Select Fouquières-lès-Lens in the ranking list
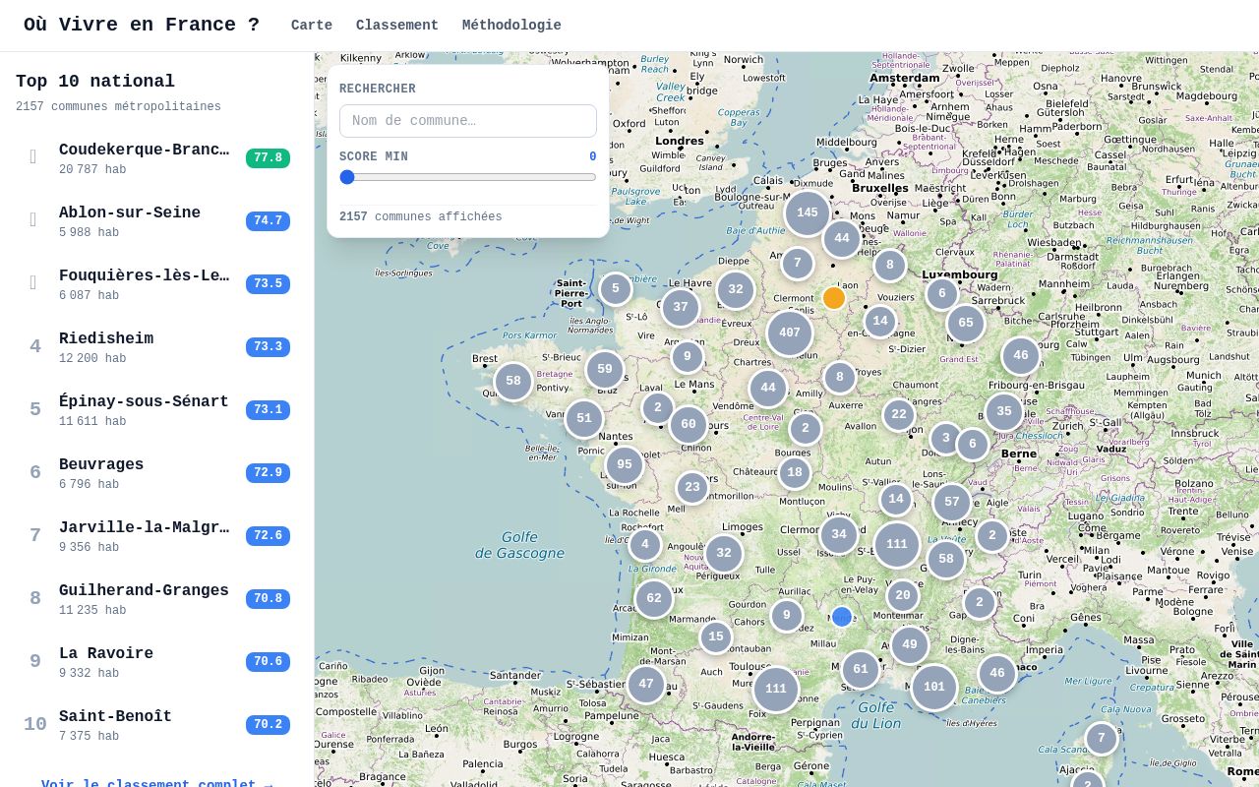This screenshot has height=787, width=1259. [157, 283]
